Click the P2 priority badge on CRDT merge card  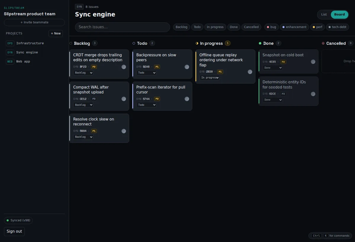pyautogui.click(x=94, y=67)
